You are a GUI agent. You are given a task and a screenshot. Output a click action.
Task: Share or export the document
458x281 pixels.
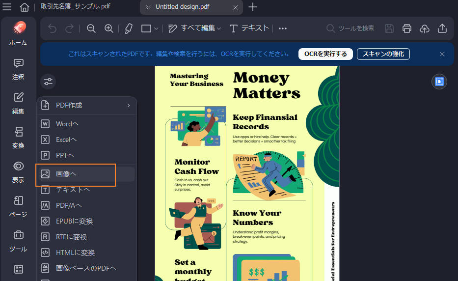click(x=442, y=28)
